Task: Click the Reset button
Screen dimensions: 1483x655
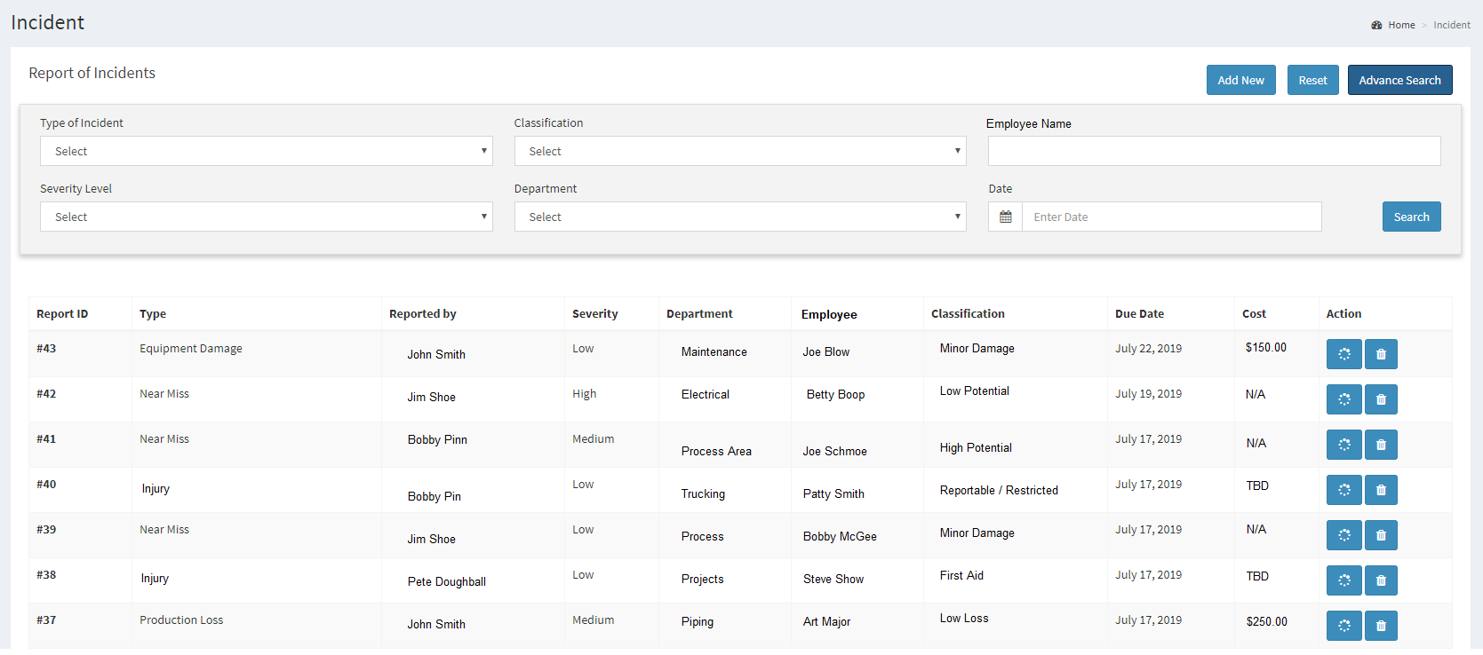Action: tap(1312, 80)
